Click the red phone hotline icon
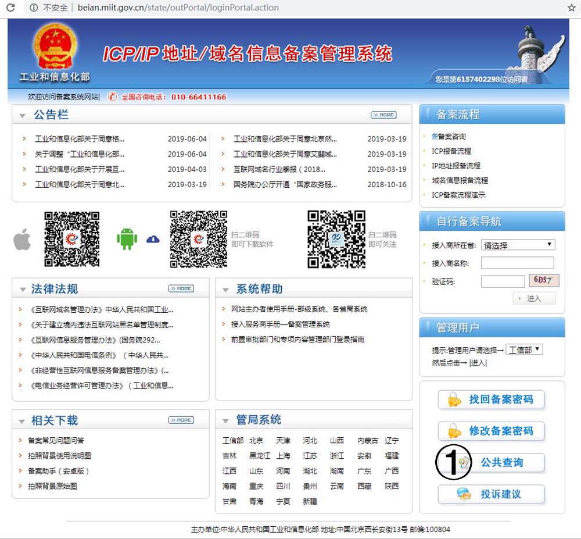The image size is (581, 539). 113,97
